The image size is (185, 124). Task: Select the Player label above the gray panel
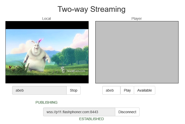point(136,19)
